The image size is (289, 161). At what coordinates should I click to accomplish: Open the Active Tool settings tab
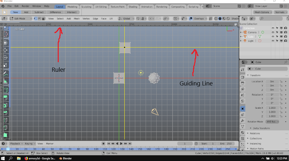click(x=242, y=70)
